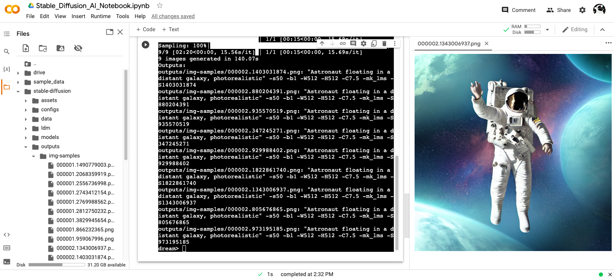This screenshot has width=614, height=278.
Task: Close the 000002.1343006937.png tab
Action: point(487,44)
